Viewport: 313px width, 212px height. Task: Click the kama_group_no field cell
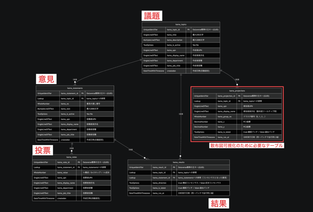225,116
